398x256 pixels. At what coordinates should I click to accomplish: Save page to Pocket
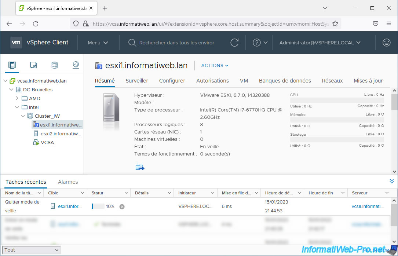(x=376, y=23)
